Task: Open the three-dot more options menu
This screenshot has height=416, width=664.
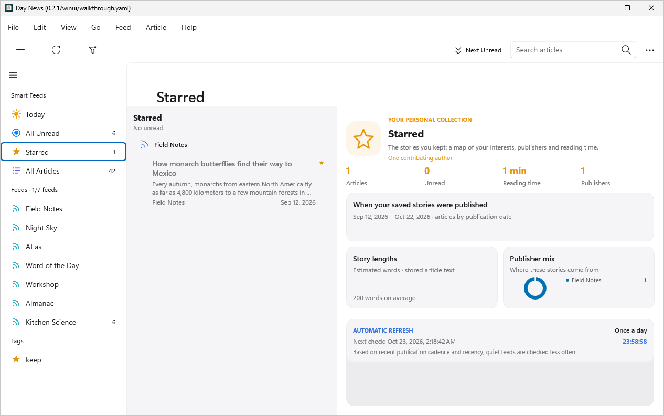Action: [650, 50]
